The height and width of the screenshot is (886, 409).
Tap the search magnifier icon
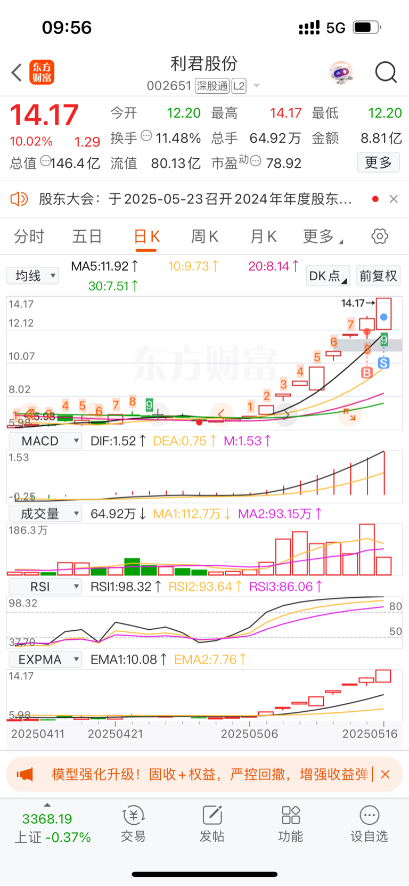tap(386, 72)
